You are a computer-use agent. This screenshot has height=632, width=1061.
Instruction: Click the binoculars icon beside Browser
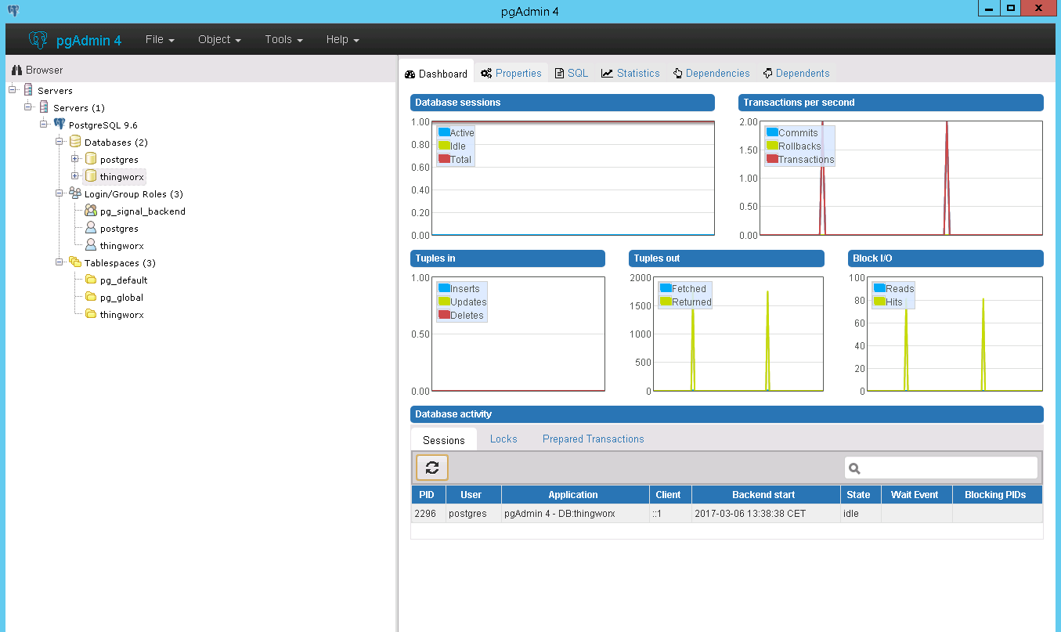16,70
